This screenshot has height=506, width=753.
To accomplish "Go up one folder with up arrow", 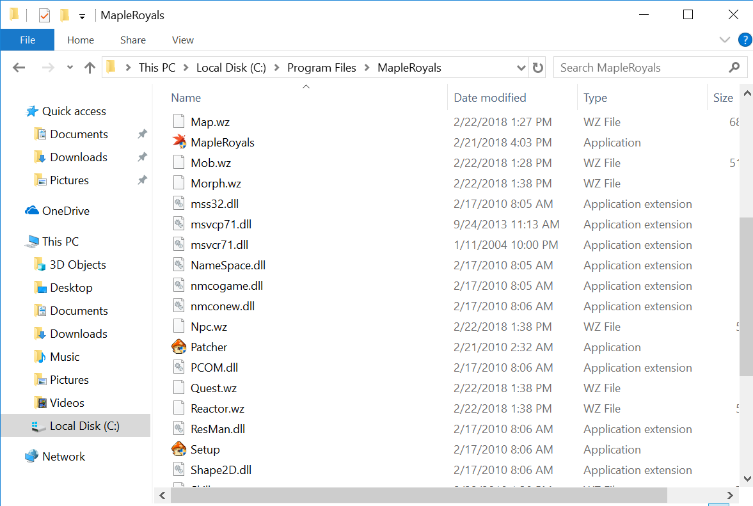I will 90,68.
